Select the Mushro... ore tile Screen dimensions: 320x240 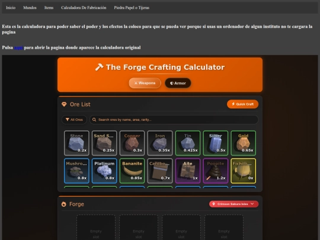(76, 171)
